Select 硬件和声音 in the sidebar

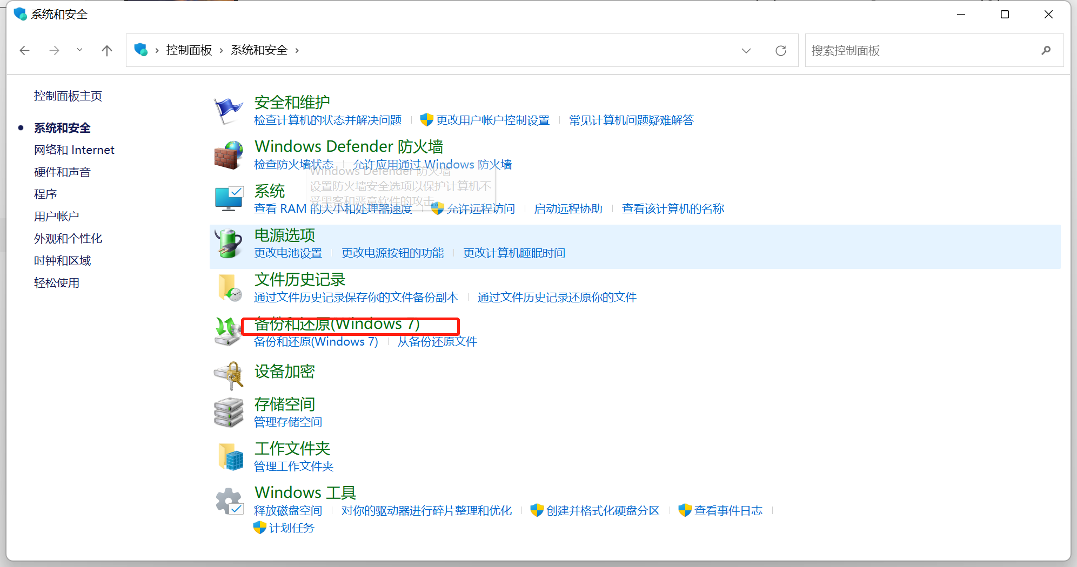(62, 172)
